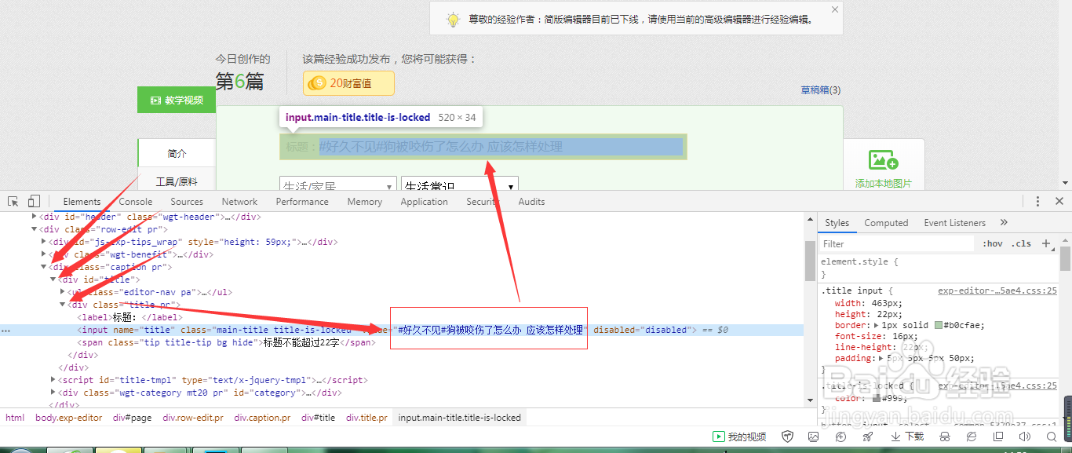
Task: Open the Network tab
Action: [x=239, y=202]
